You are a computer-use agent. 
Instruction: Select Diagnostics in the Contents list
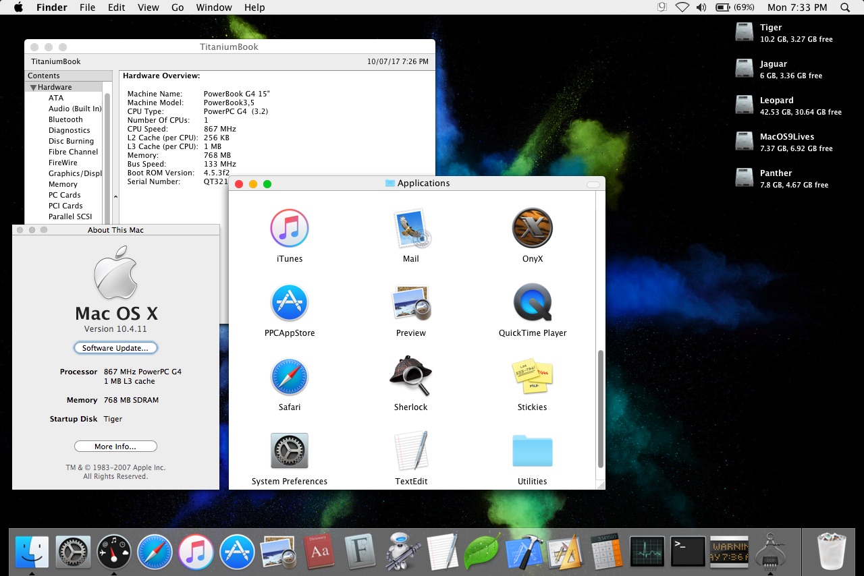69,131
